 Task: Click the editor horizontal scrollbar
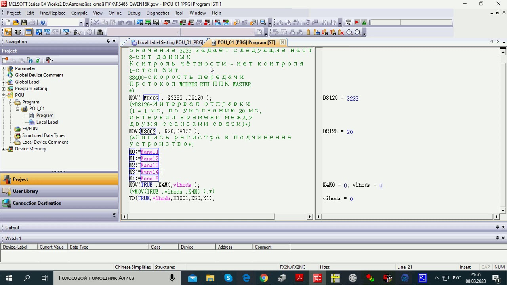pos(200,217)
